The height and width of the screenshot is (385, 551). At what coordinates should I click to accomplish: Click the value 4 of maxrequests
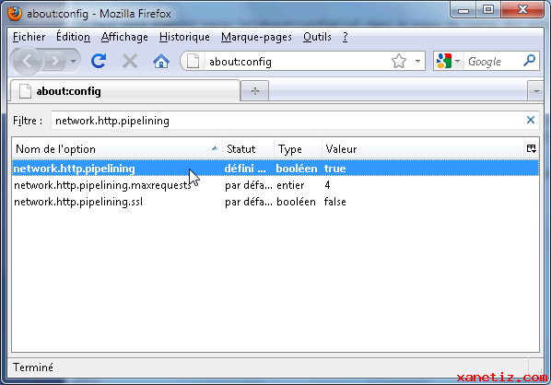327,185
